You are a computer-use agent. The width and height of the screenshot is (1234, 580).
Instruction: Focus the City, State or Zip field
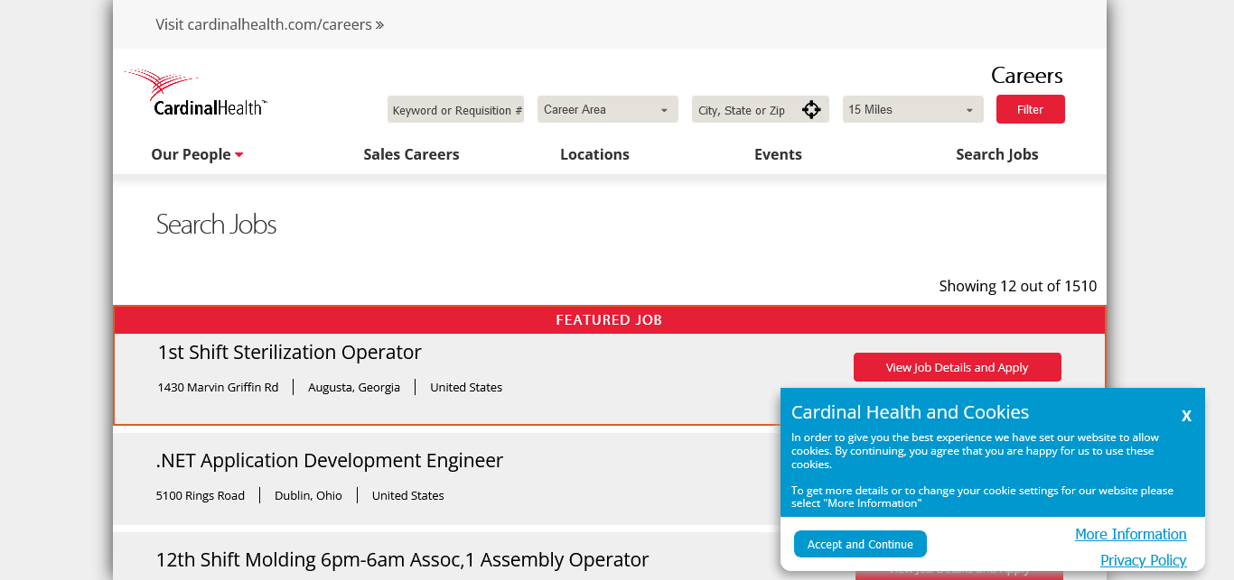click(x=744, y=110)
